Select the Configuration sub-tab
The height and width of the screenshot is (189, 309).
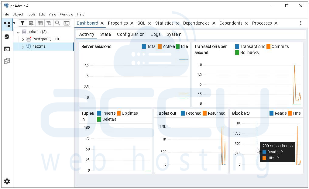point(131,34)
